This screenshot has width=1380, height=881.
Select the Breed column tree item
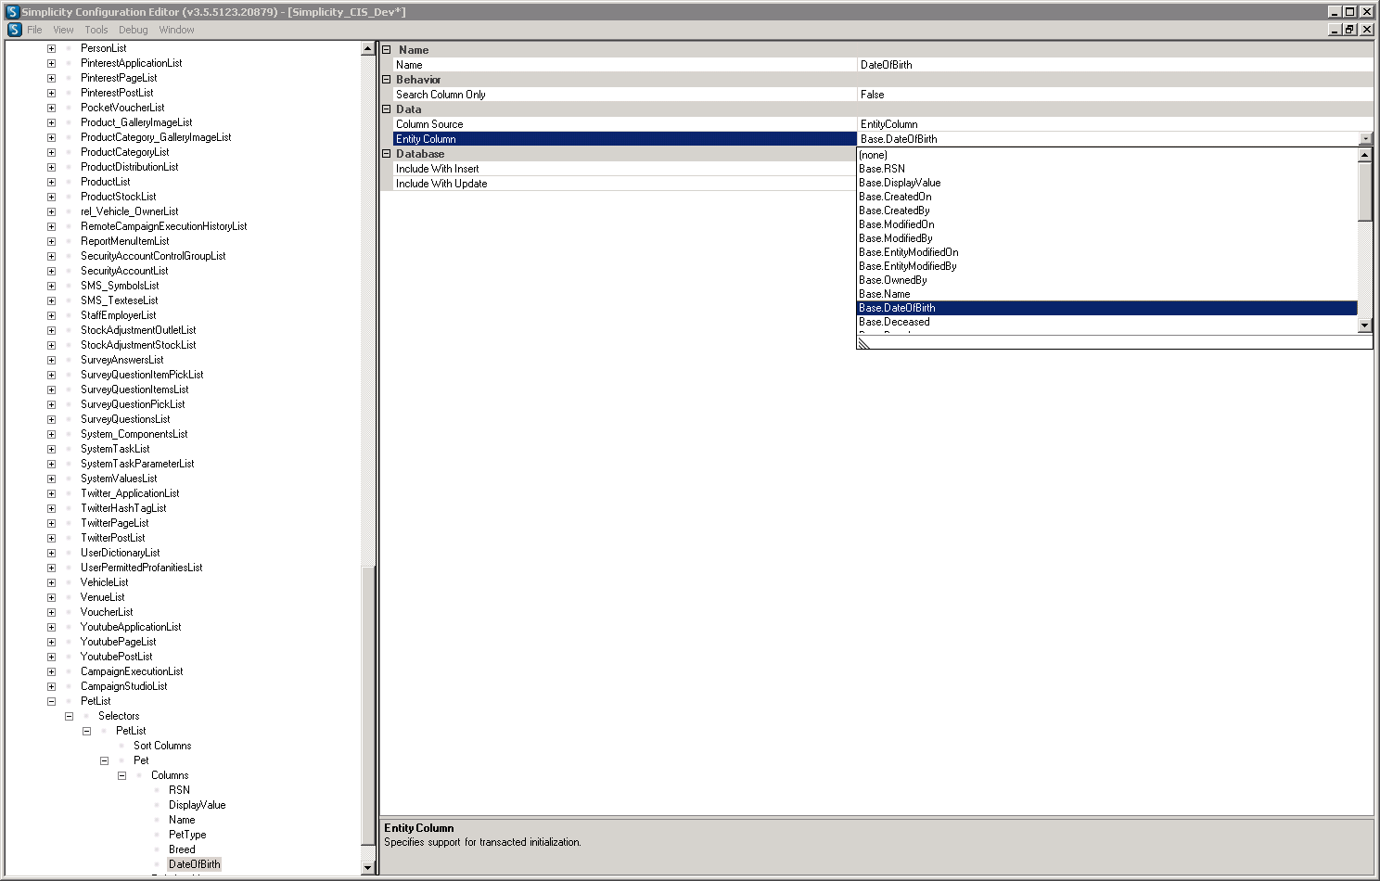182,849
